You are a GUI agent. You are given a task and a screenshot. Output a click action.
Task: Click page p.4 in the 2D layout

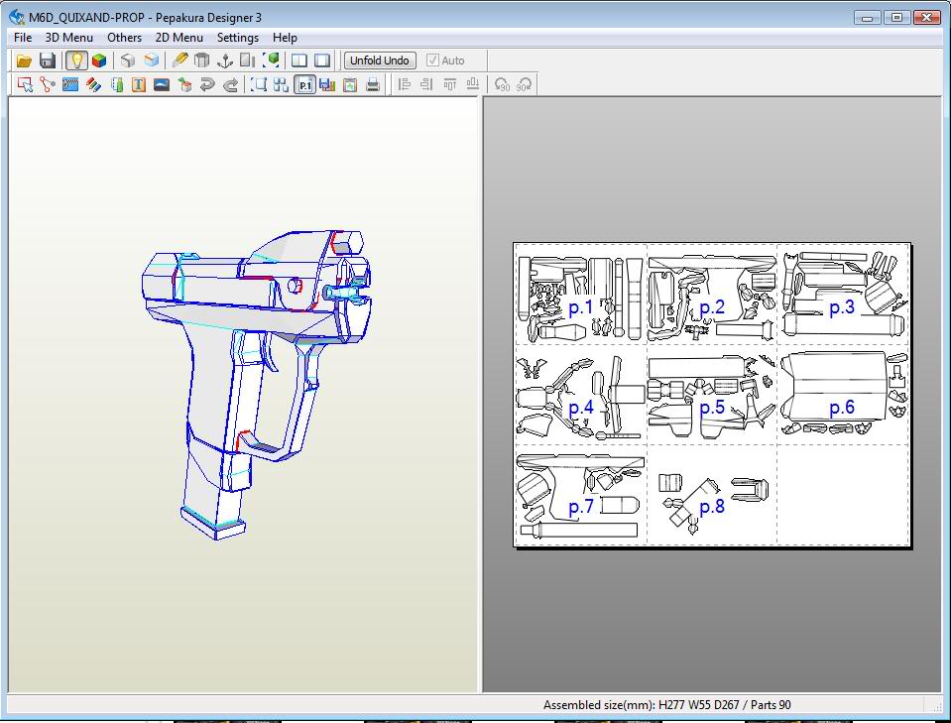[581, 395]
